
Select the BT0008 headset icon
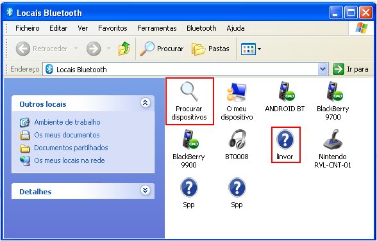[237, 139]
